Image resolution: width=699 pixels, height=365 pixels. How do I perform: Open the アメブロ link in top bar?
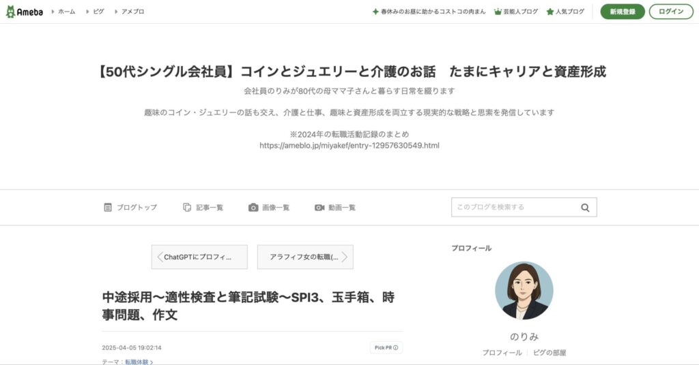pos(133,12)
